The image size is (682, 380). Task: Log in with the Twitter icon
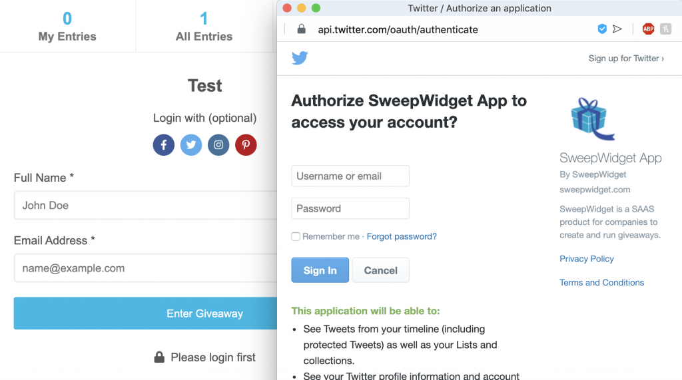pos(191,145)
